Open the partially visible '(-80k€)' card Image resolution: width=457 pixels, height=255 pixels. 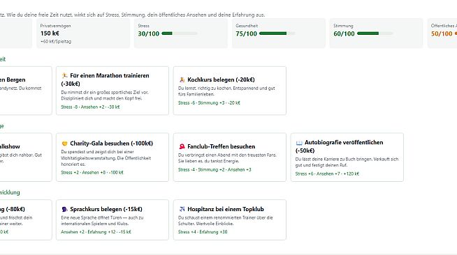point(26,219)
